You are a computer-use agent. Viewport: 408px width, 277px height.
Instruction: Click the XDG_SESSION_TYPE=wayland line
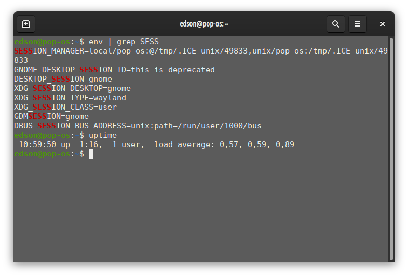click(x=70, y=98)
